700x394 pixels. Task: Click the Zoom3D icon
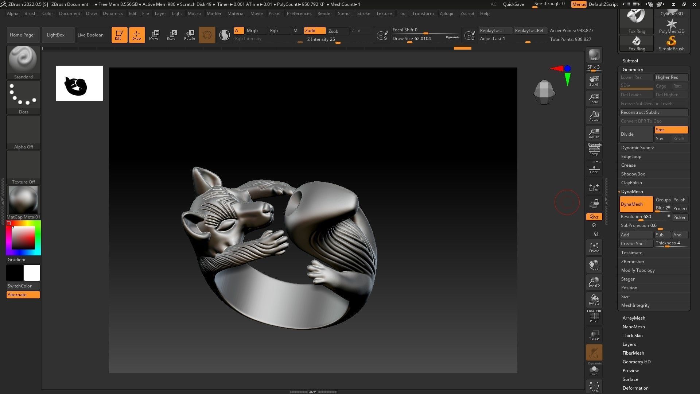[x=594, y=282]
